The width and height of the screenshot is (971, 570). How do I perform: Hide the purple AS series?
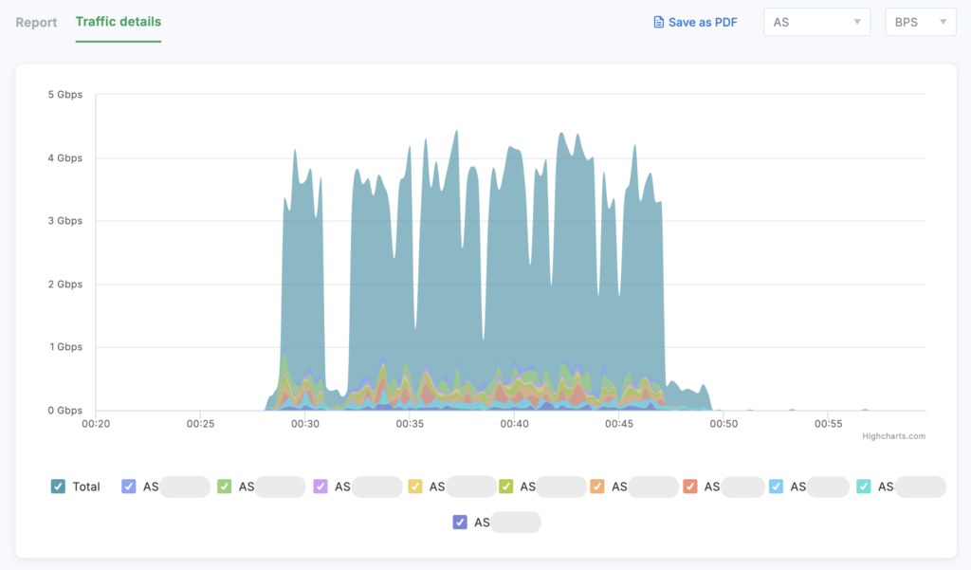click(321, 487)
